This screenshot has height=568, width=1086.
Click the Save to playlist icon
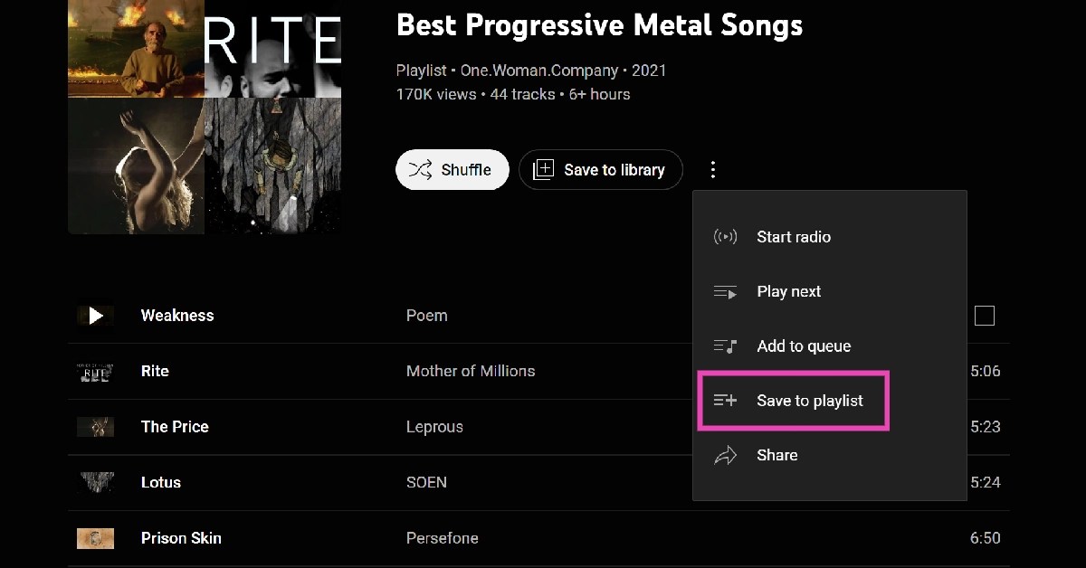(x=726, y=401)
